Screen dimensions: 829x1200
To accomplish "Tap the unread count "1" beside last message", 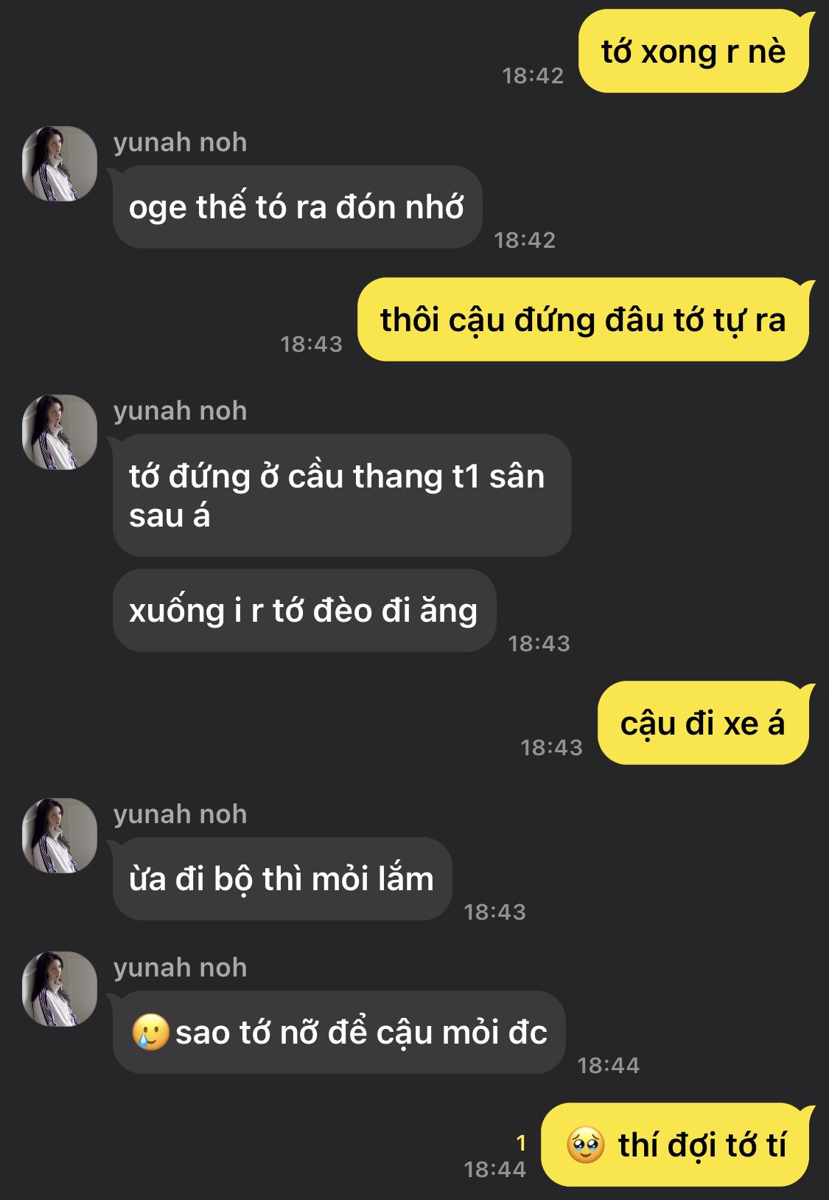I will [521, 1143].
